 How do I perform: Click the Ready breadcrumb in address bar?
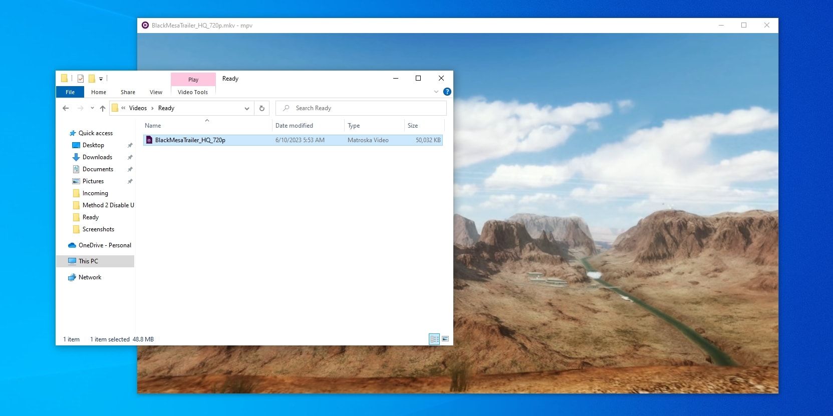(166, 108)
